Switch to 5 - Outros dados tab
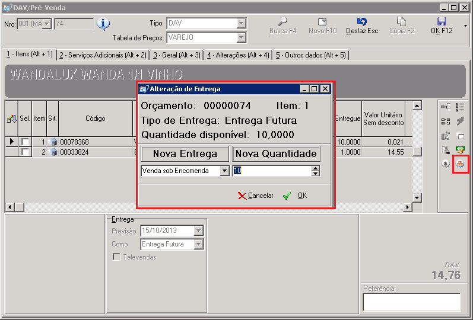This screenshot has width=473, height=320. coord(311,55)
